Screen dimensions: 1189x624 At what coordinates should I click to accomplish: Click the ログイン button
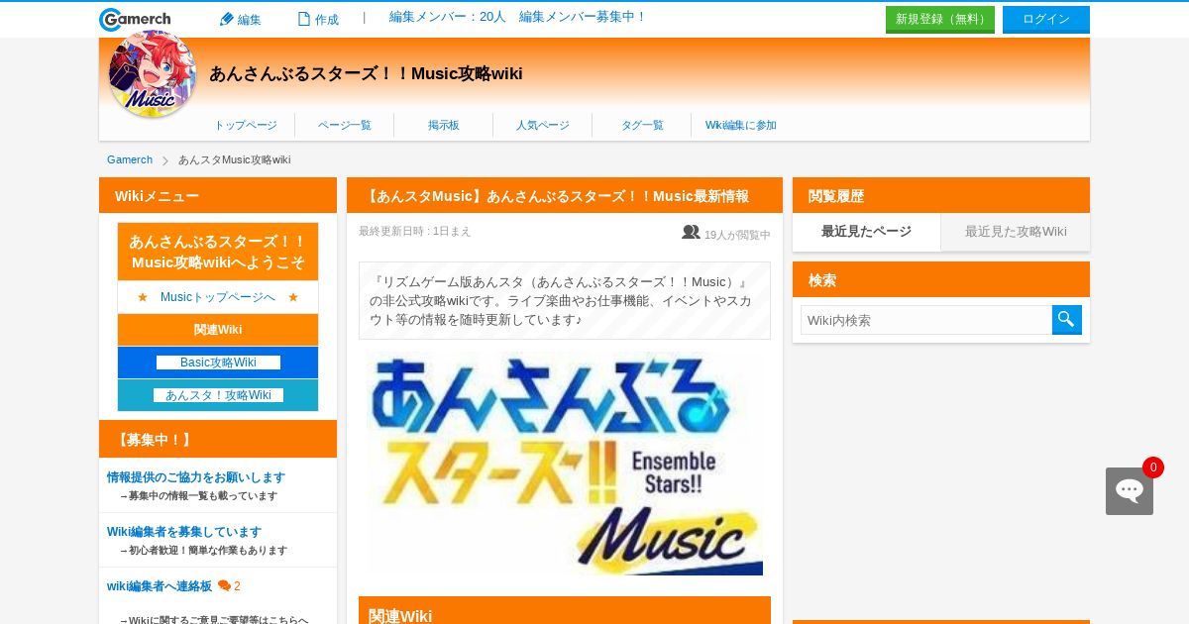1046,20
